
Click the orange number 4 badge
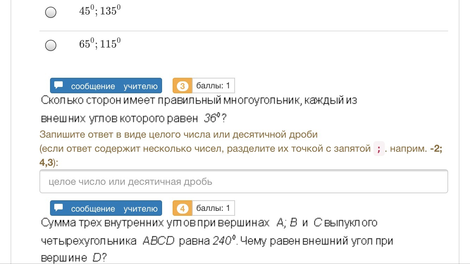click(182, 208)
